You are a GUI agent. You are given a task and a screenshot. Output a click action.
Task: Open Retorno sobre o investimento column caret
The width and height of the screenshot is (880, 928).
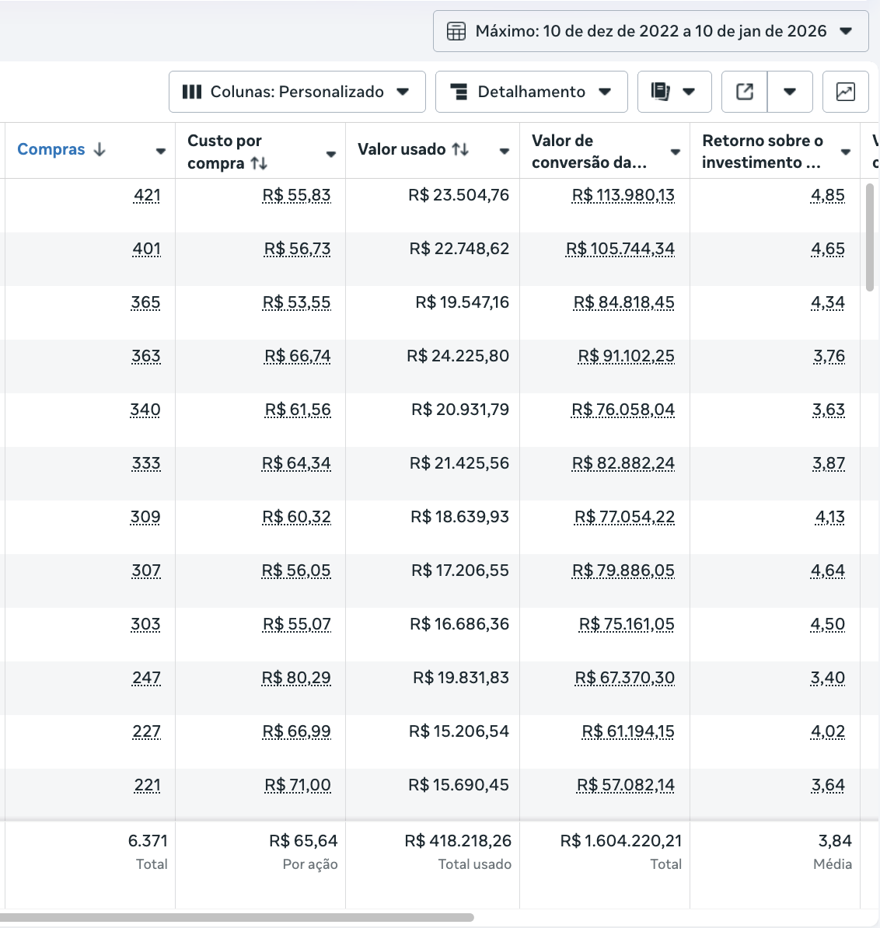pyautogui.click(x=845, y=152)
